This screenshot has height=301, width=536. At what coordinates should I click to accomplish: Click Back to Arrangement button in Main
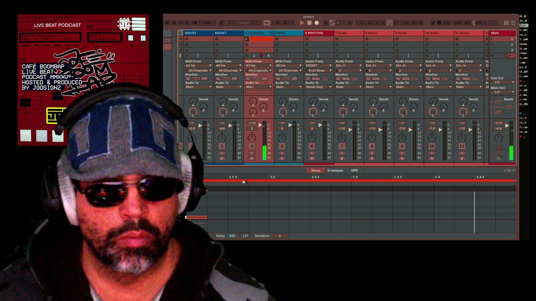pyautogui.click(x=512, y=56)
